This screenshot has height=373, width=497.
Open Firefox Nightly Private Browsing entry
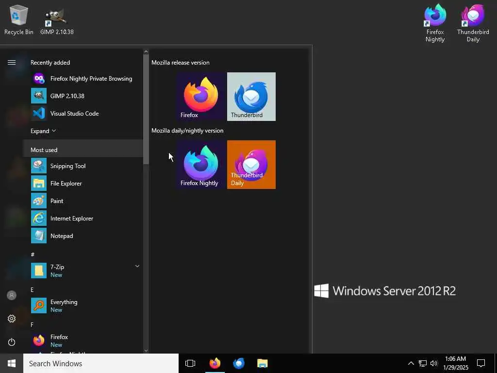tap(83, 78)
